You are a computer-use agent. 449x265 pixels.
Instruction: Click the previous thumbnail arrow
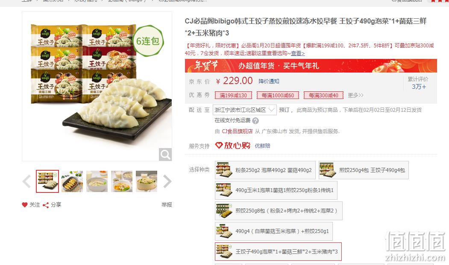(26, 181)
